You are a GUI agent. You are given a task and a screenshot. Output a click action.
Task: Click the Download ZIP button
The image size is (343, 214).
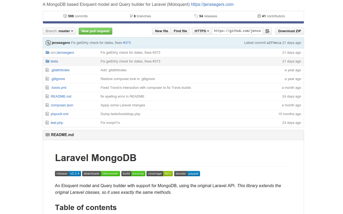point(290,31)
